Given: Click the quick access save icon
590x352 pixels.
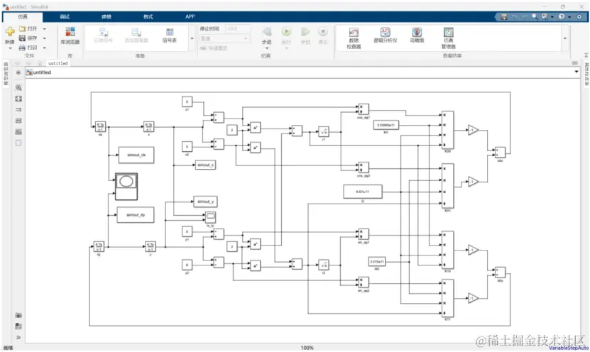Looking at the screenshot, I should point(504,16).
